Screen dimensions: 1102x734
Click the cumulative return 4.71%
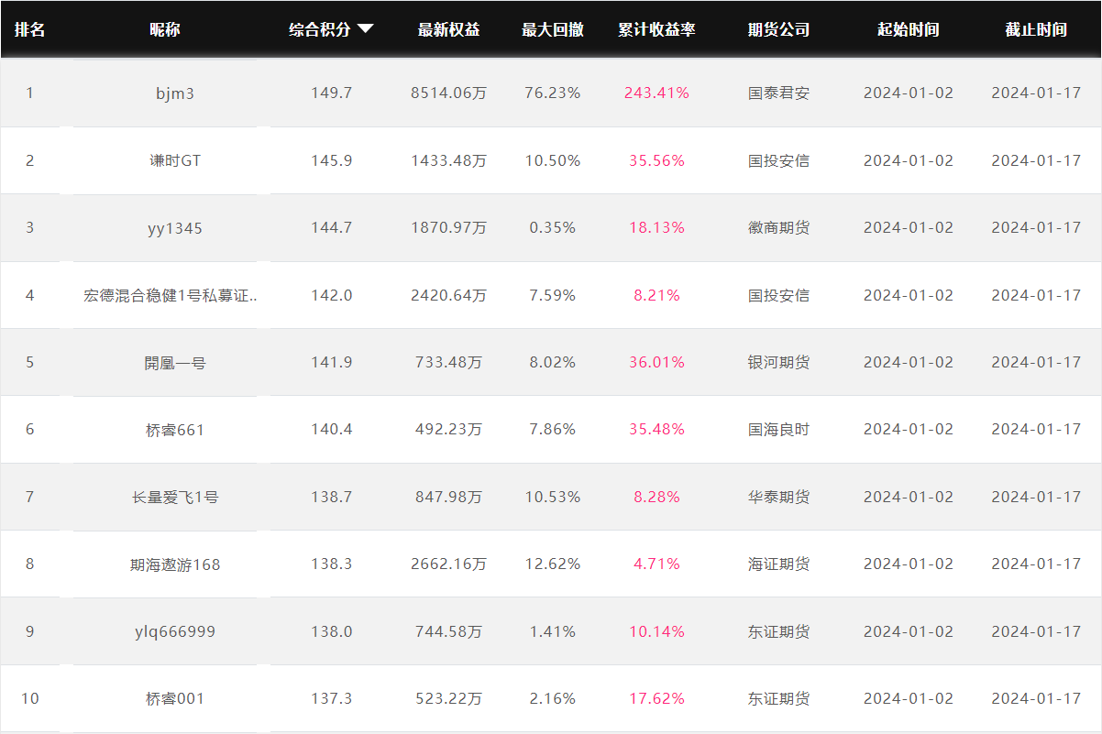(x=657, y=564)
